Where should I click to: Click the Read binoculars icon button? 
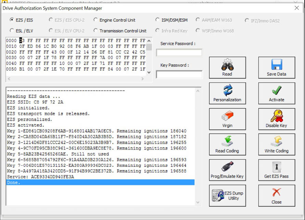tap(227, 67)
